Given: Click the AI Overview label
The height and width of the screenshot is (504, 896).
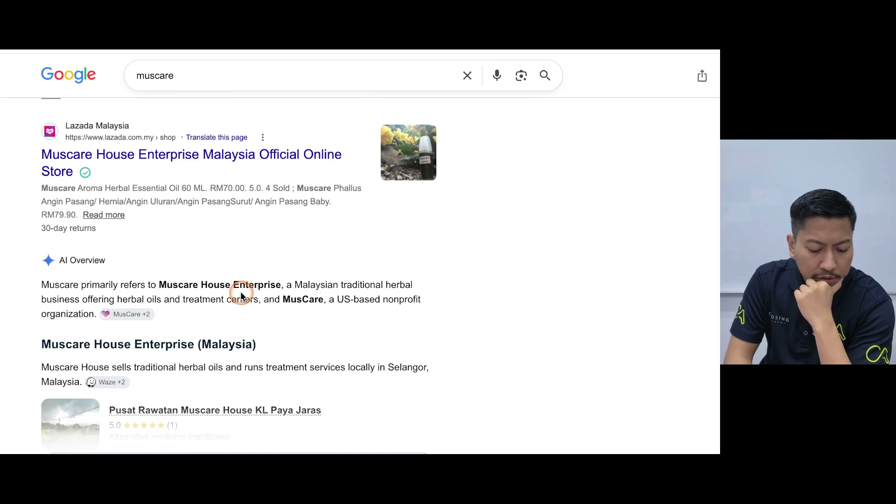Looking at the screenshot, I should (x=82, y=260).
